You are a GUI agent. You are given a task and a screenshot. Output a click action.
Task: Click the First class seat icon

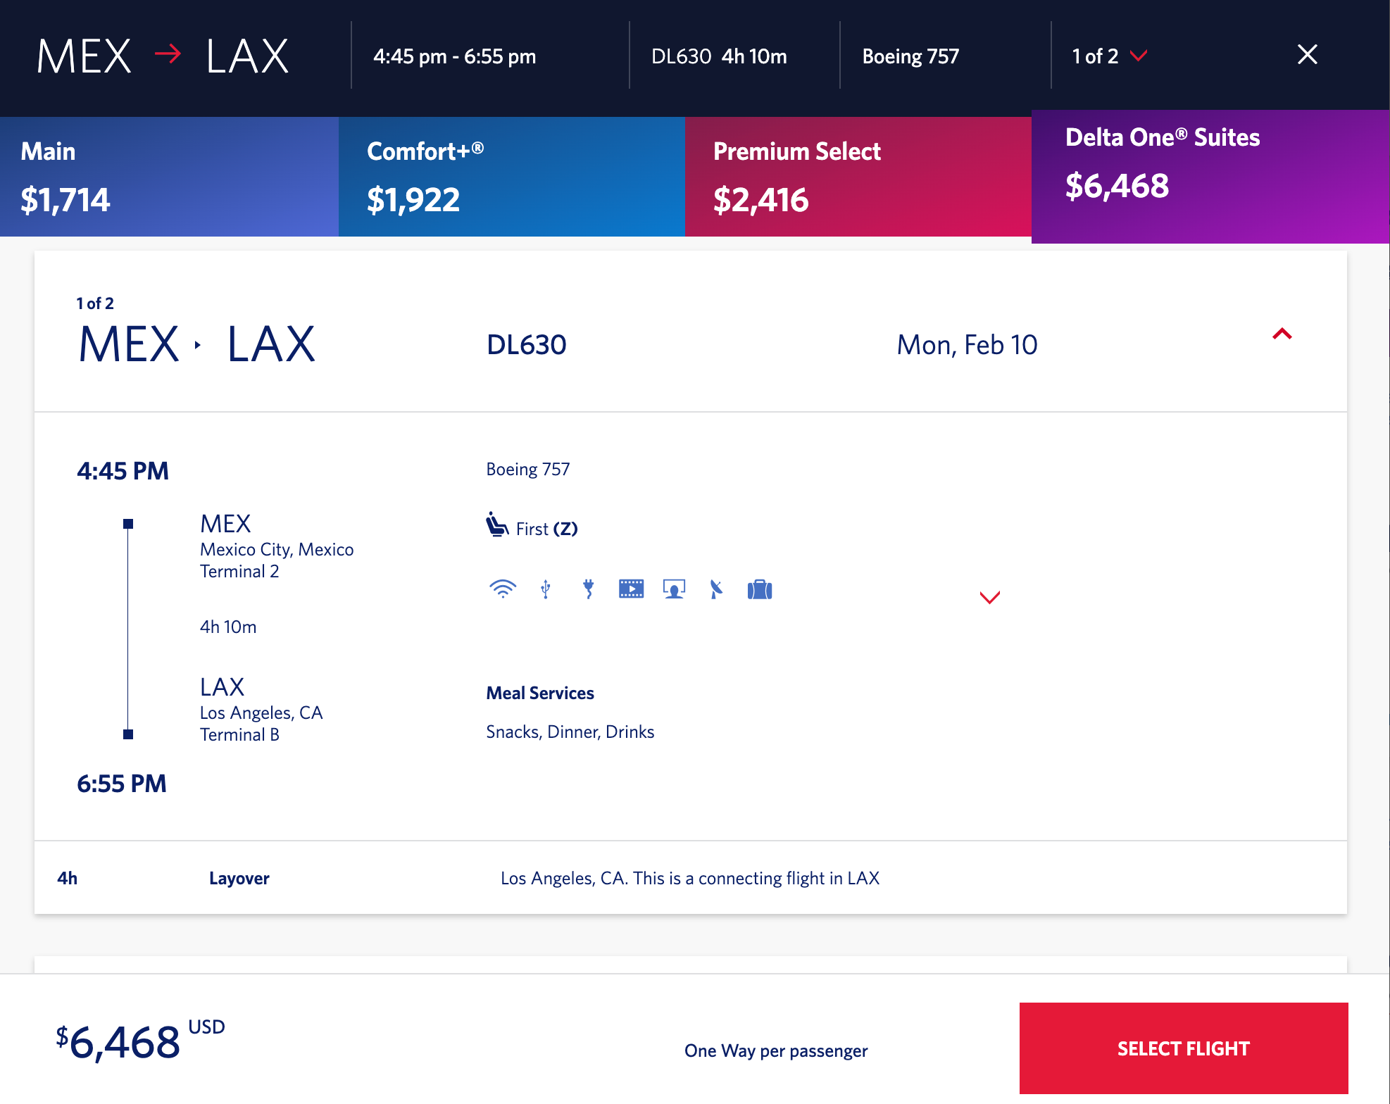pos(497,525)
